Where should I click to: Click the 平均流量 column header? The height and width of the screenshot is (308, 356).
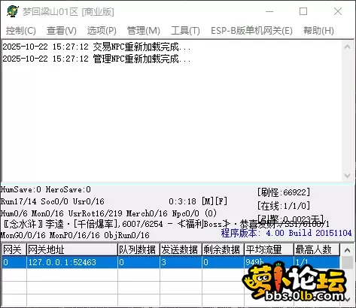coord(269,249)
